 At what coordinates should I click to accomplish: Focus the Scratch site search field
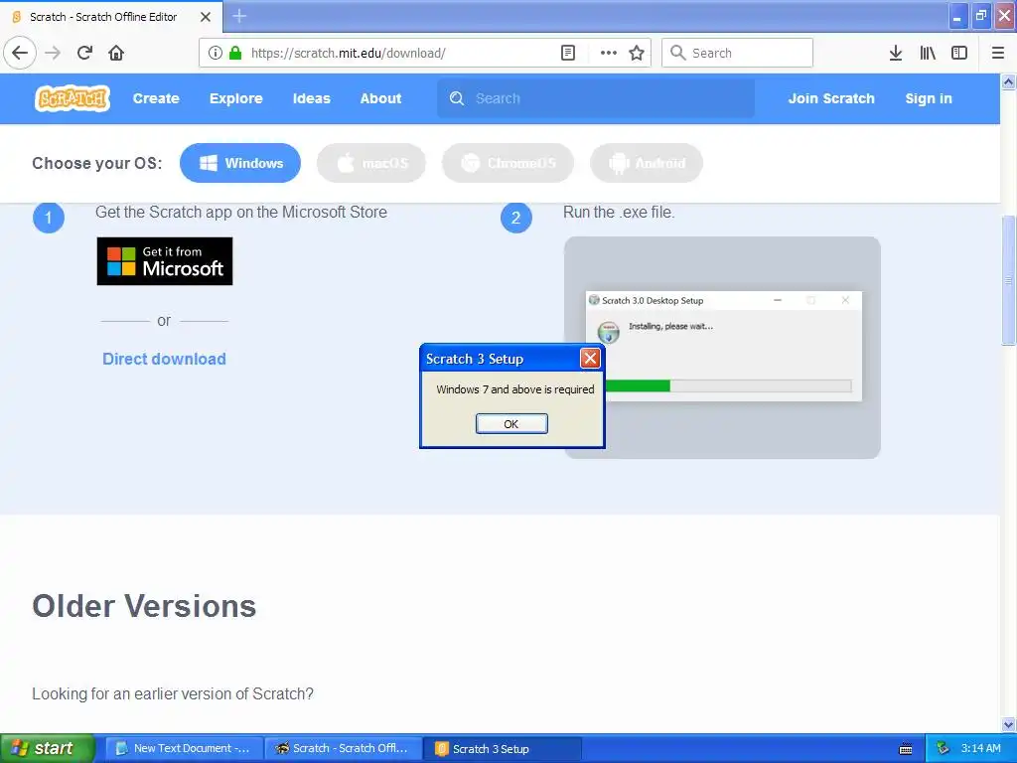596,98
